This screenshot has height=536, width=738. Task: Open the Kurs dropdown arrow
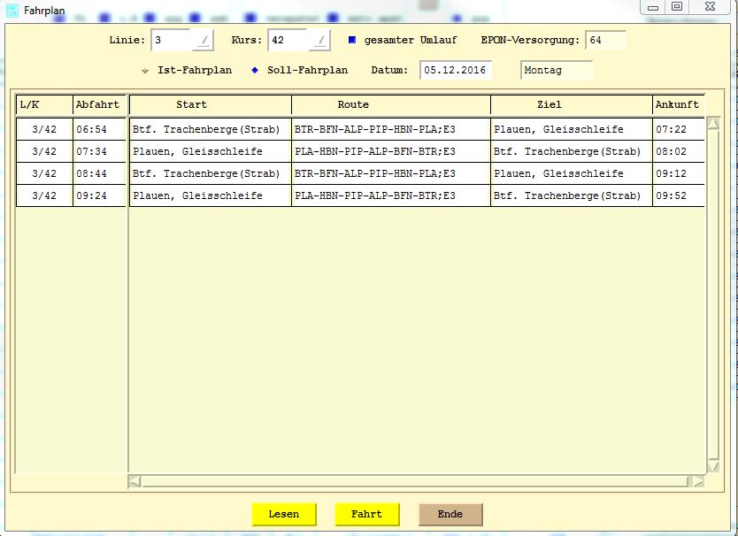click(x=319, y=41)
